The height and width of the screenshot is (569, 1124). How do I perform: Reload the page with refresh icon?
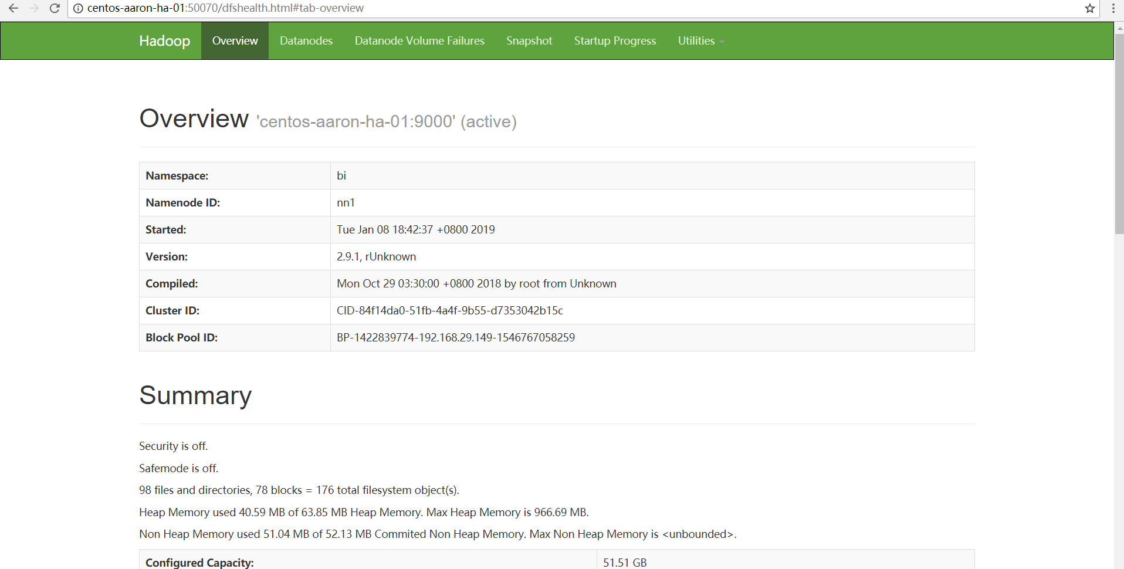[x=55, y=8]
